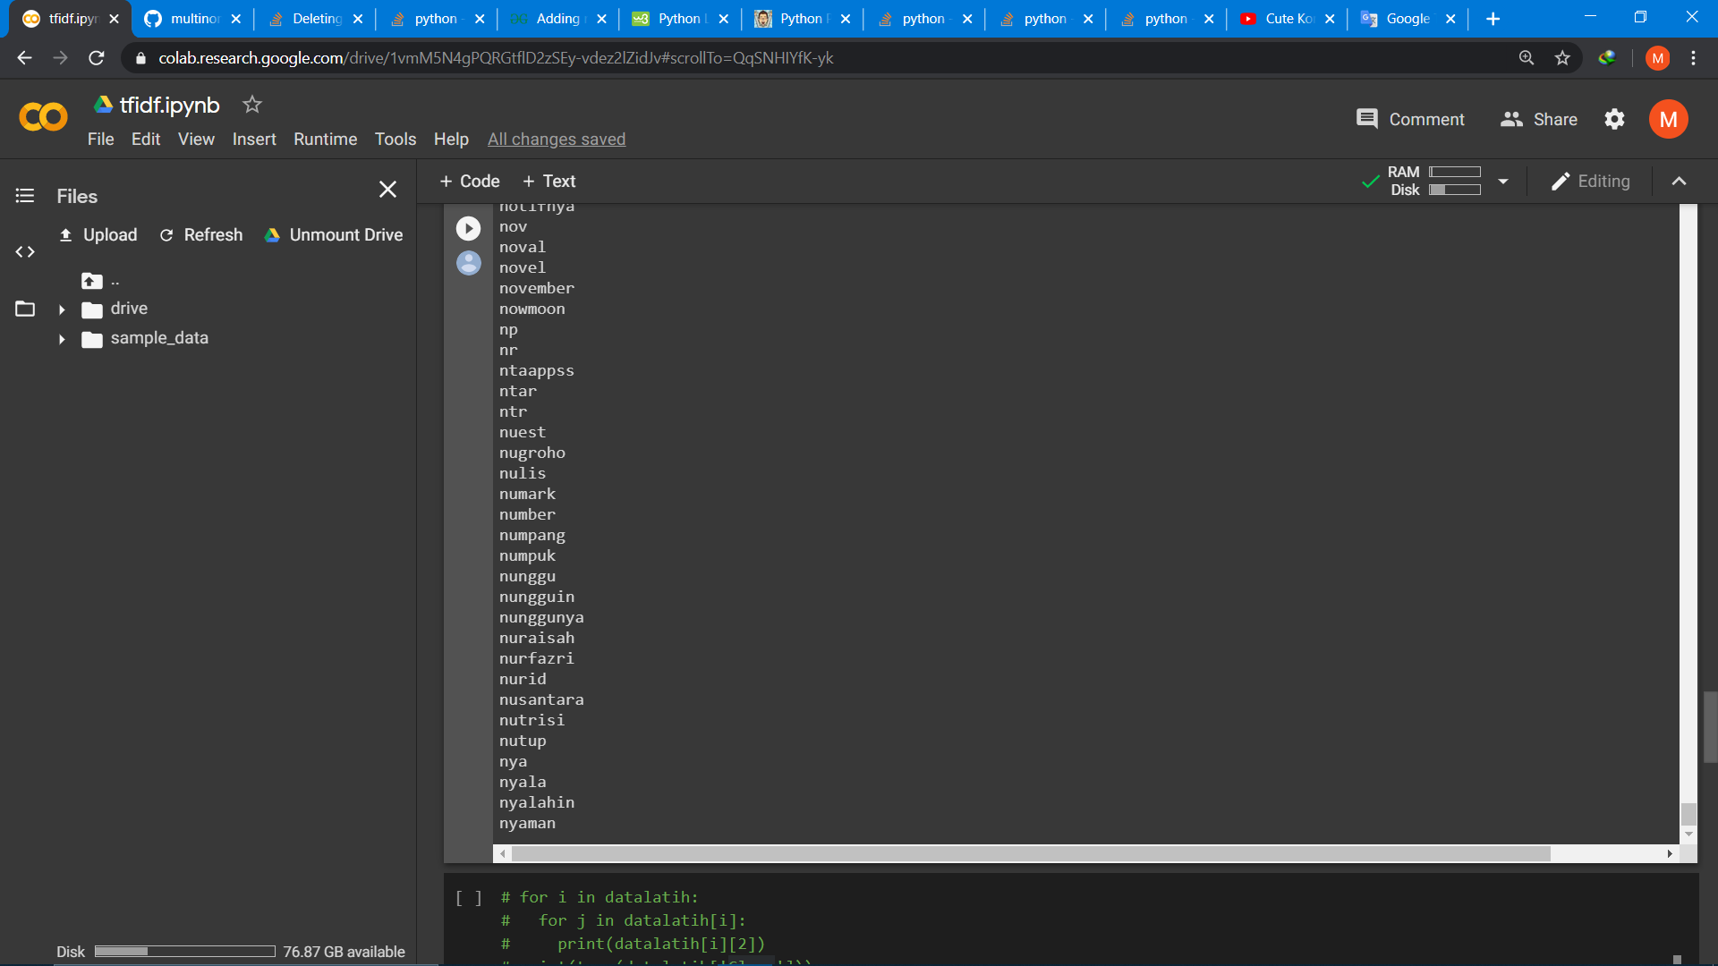
Task: Unmount the Google Drive
Action: pyautogui.click(x=333, y=234)
